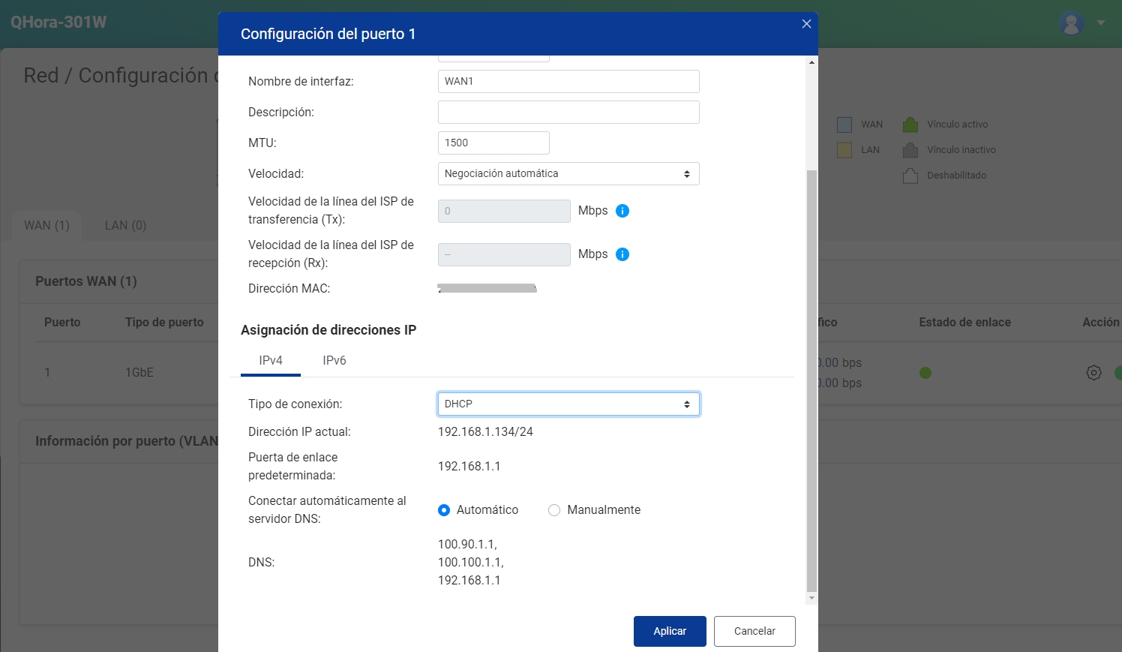Click the LAN legend color swatch
The image size is (1122, 652).
click(844, 150)
